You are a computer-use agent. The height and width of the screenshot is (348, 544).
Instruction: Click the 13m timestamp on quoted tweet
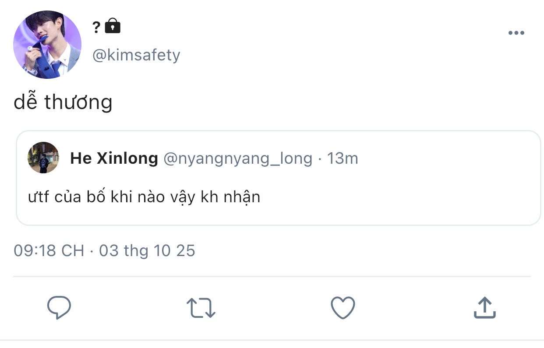click(x=343, y=158)
